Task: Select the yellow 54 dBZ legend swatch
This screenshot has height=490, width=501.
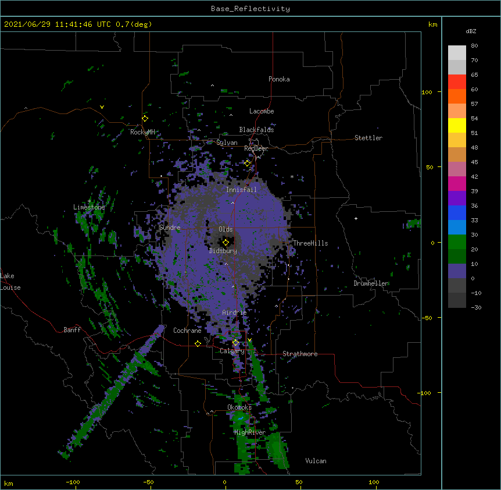Action: 457,125
